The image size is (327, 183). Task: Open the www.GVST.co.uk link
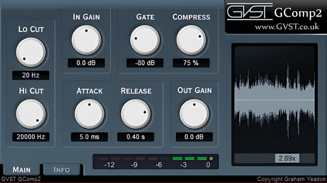point(287,27)
